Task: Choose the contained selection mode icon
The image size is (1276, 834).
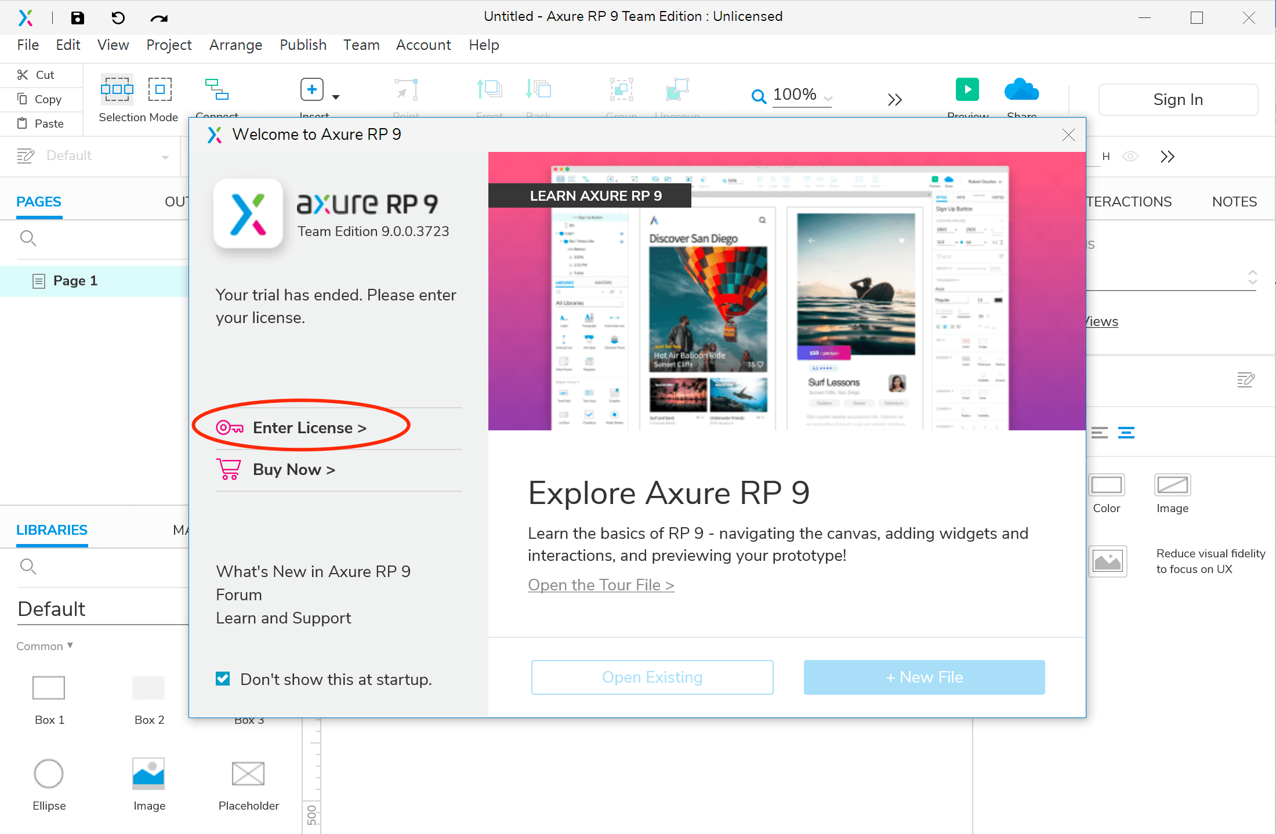Action: [159, 89]
